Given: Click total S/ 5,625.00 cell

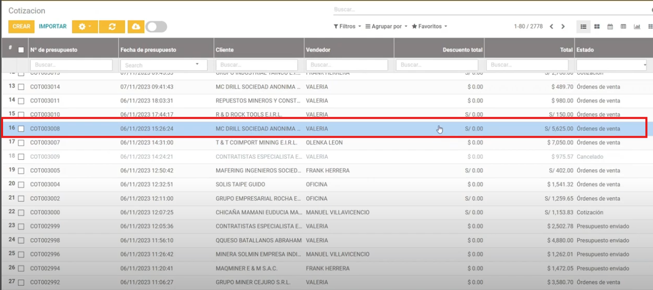Looking at the screenshot, I should point(559,129).
